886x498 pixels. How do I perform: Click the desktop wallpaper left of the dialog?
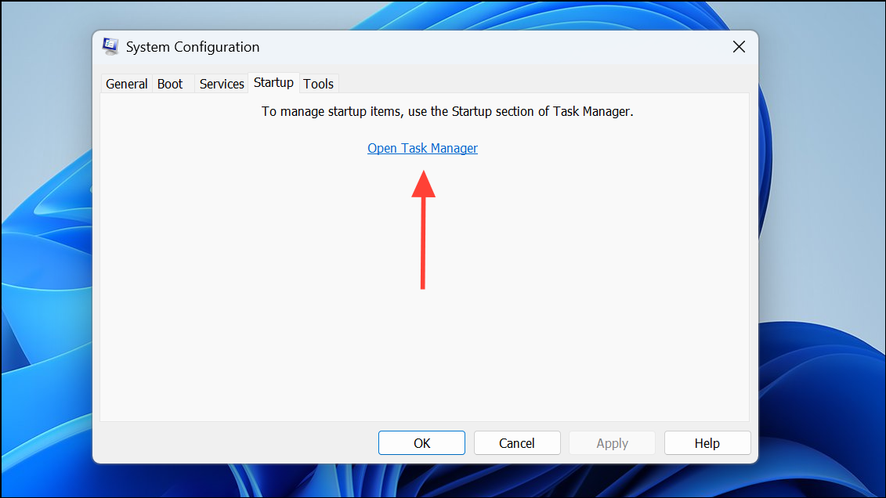coord(47,251)
